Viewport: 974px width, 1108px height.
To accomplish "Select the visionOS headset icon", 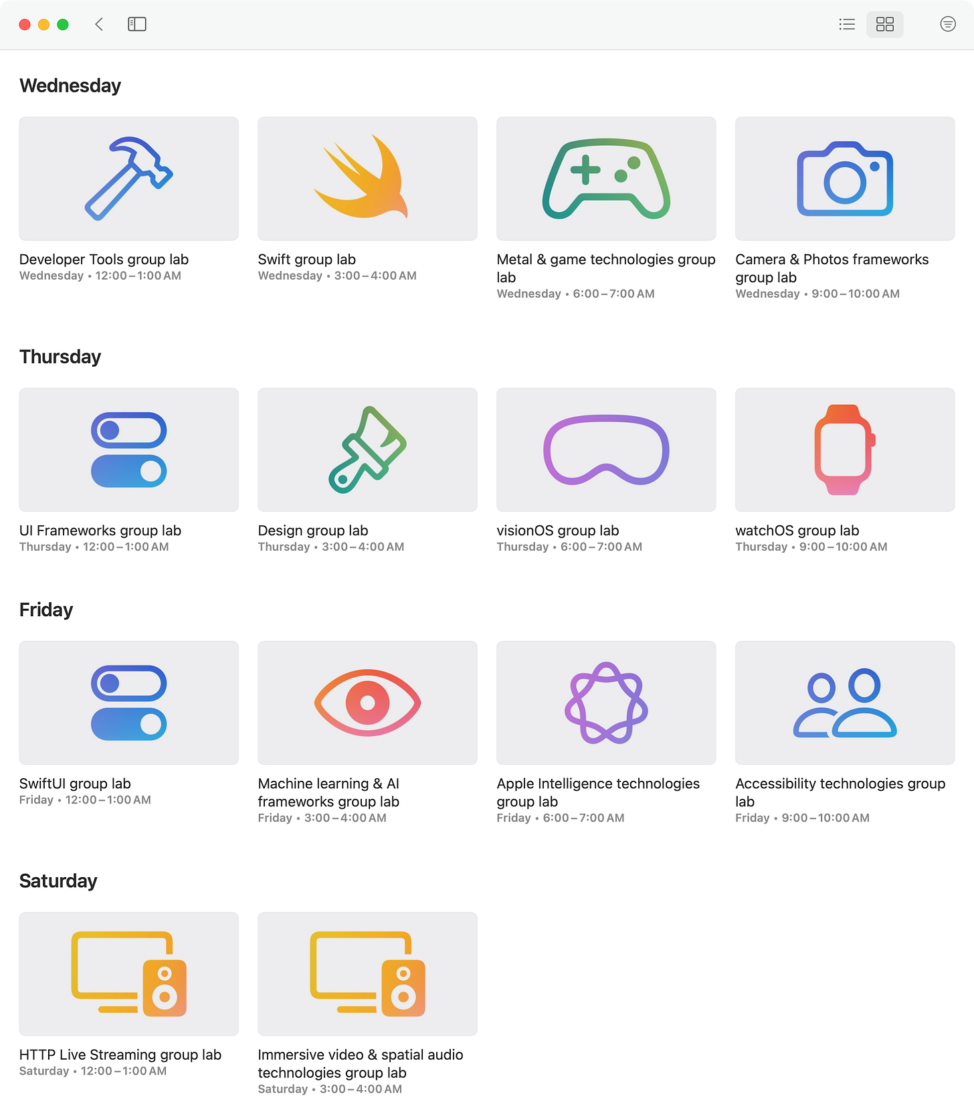I will coord(606,450).
